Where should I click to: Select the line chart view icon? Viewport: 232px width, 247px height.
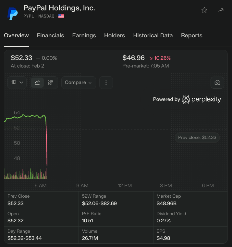click(37, 82)
